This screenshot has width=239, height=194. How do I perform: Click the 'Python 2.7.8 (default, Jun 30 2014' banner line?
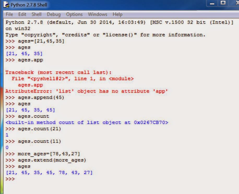coord(120,22)
